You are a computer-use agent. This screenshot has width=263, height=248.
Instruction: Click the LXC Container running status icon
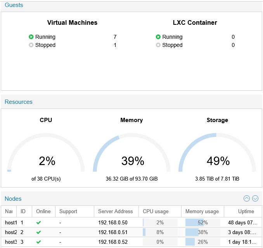[x=158, y=37]
